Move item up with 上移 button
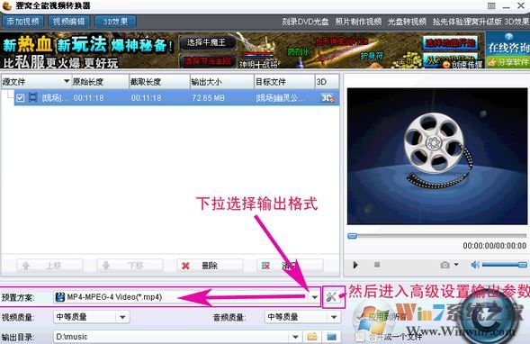530x344 pixels. tap(49, 266)
